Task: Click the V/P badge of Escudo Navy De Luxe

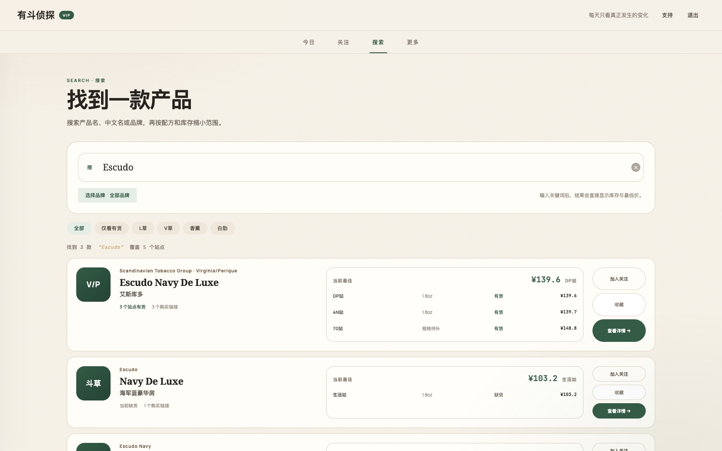Action: coord(93,285)
